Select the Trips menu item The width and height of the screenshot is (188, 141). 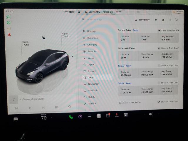click(x=97, y=78)
